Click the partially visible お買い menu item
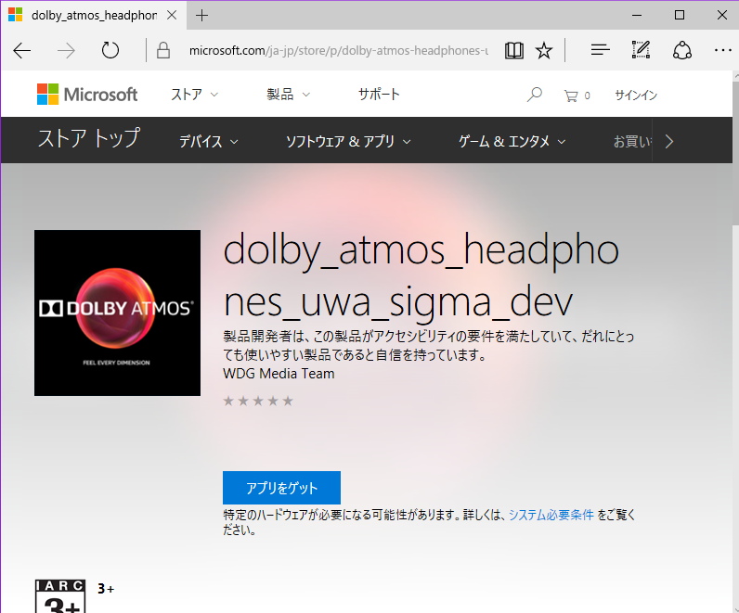The image size is (739, 613). pyautogui.click(x=632, y=141)
